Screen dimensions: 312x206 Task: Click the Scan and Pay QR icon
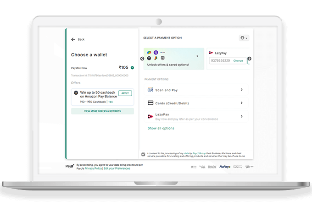click(150, 90)
